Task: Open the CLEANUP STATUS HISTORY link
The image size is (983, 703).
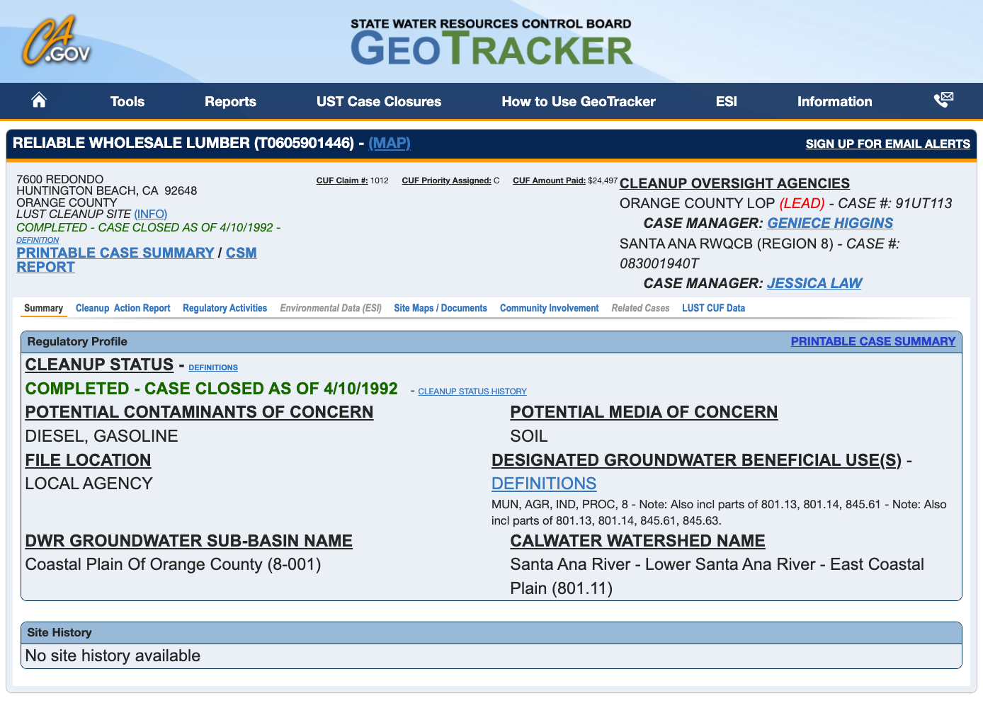Action: tap(472, 391)
